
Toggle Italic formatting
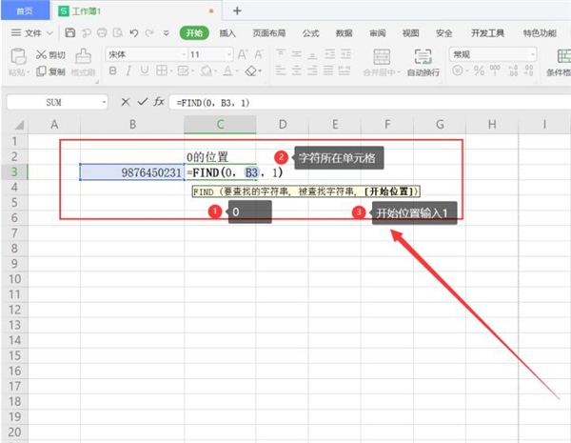pyautogui.click(x=128, y=71)
